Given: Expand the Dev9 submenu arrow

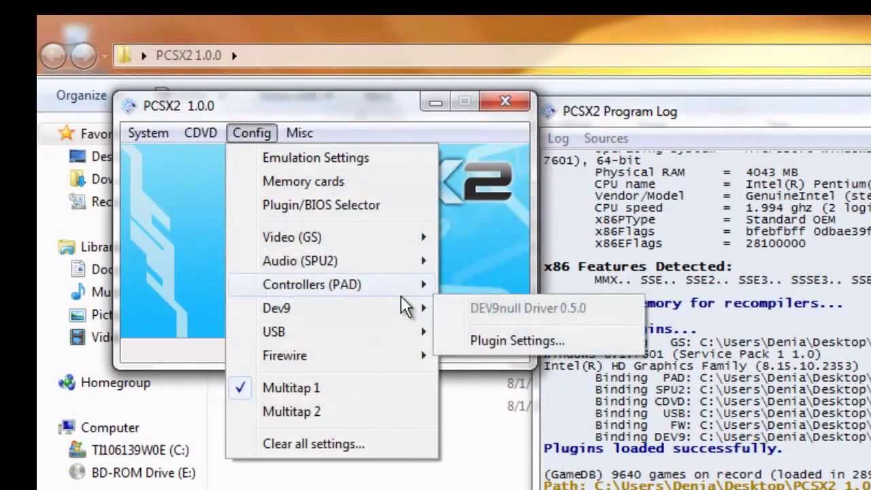Looking at the screenshot, I should pyautogui.click(x=423, y=308).
